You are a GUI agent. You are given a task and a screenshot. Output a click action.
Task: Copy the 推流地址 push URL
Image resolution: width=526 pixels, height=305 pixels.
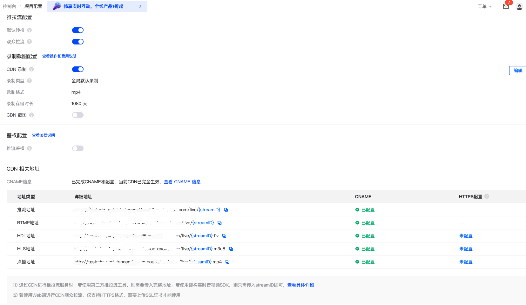(x=226, y=210)
